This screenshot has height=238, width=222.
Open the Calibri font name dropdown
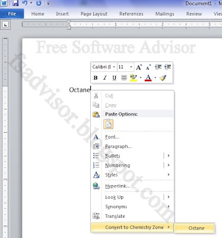coord(114,67)
